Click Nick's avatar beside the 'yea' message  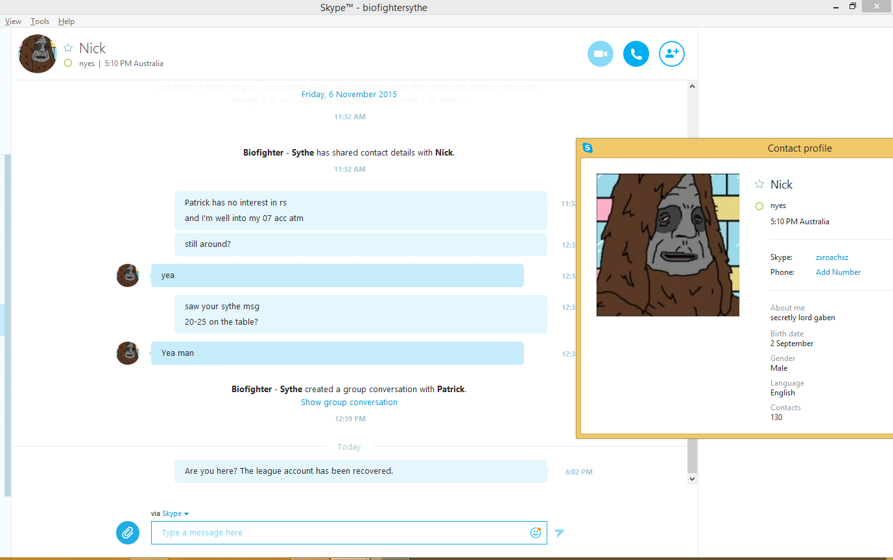[128, 275]
